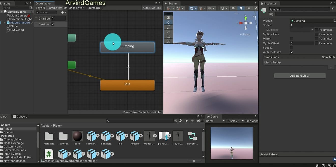This screenshot has height=167, width=336.
Task: Open the Player breadcrumb in Project panel
Action: (x=57, y=126)
